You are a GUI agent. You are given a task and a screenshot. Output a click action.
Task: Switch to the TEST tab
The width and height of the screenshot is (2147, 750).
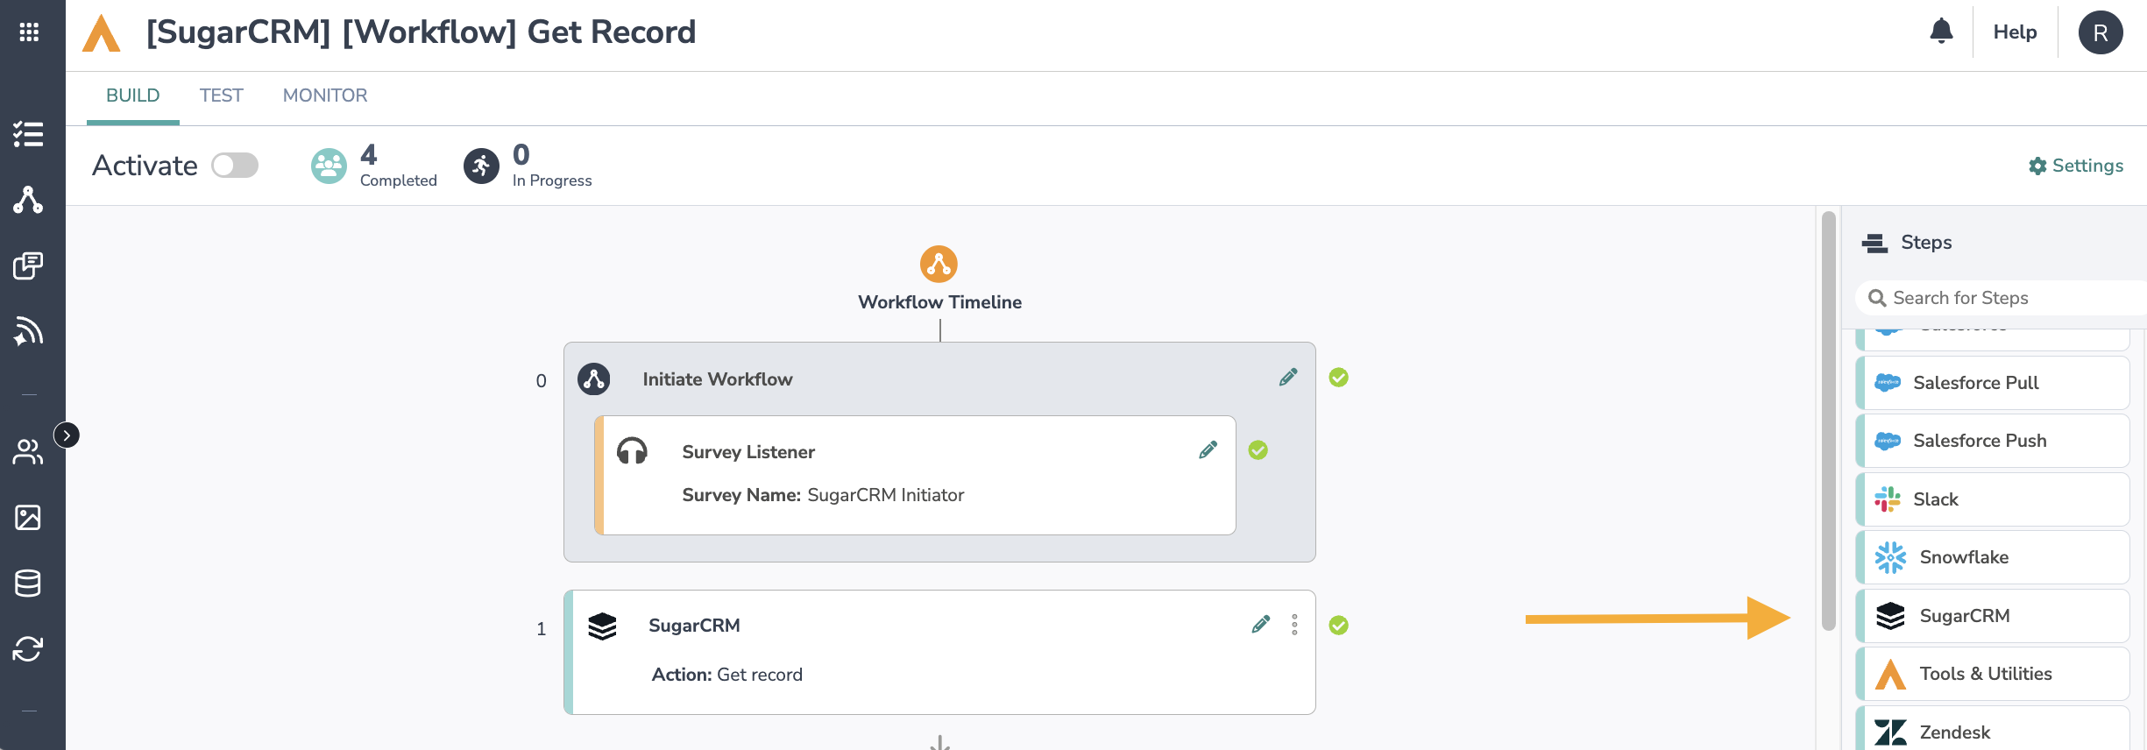[221, 96]
